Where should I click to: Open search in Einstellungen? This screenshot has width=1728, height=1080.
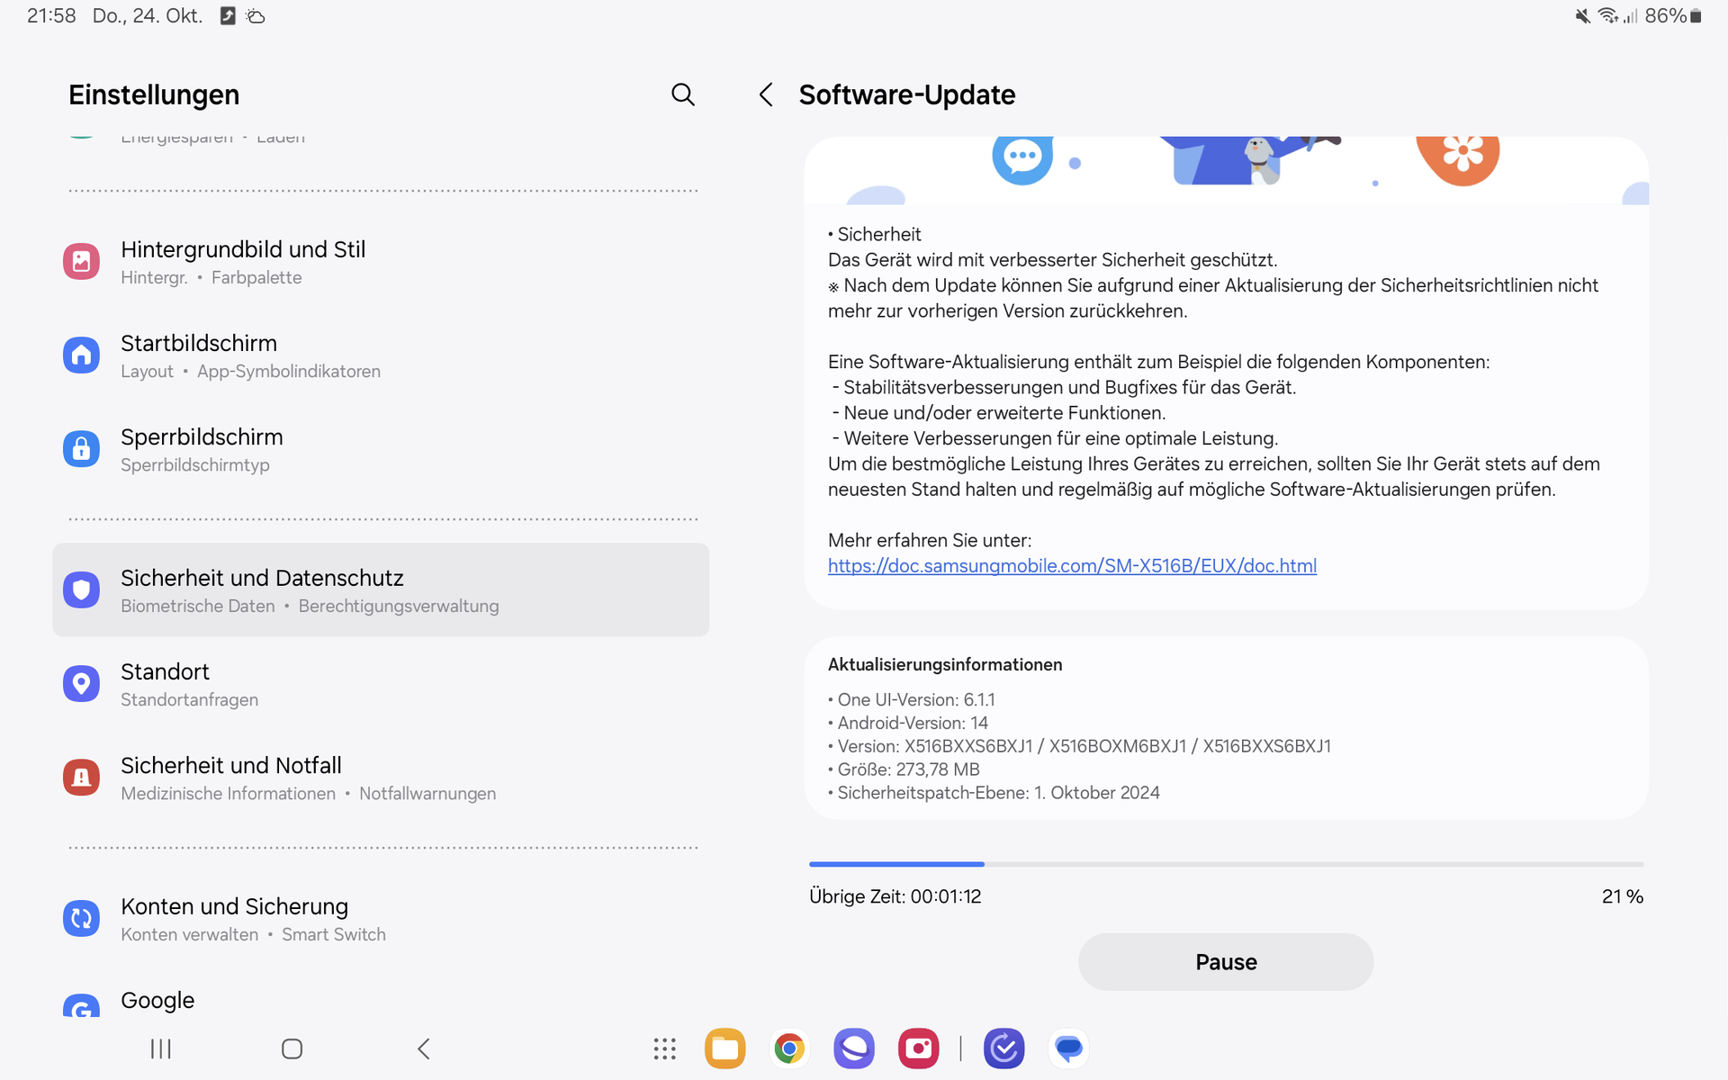pos(683,94)
